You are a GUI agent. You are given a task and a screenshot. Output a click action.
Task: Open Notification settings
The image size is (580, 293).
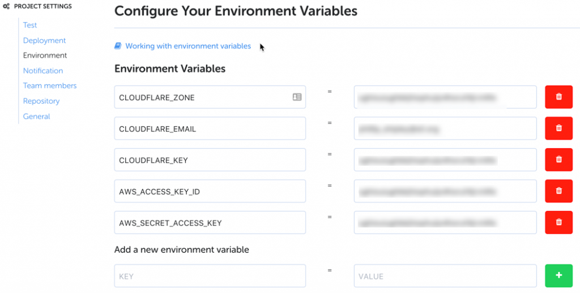tap(43, 71)
